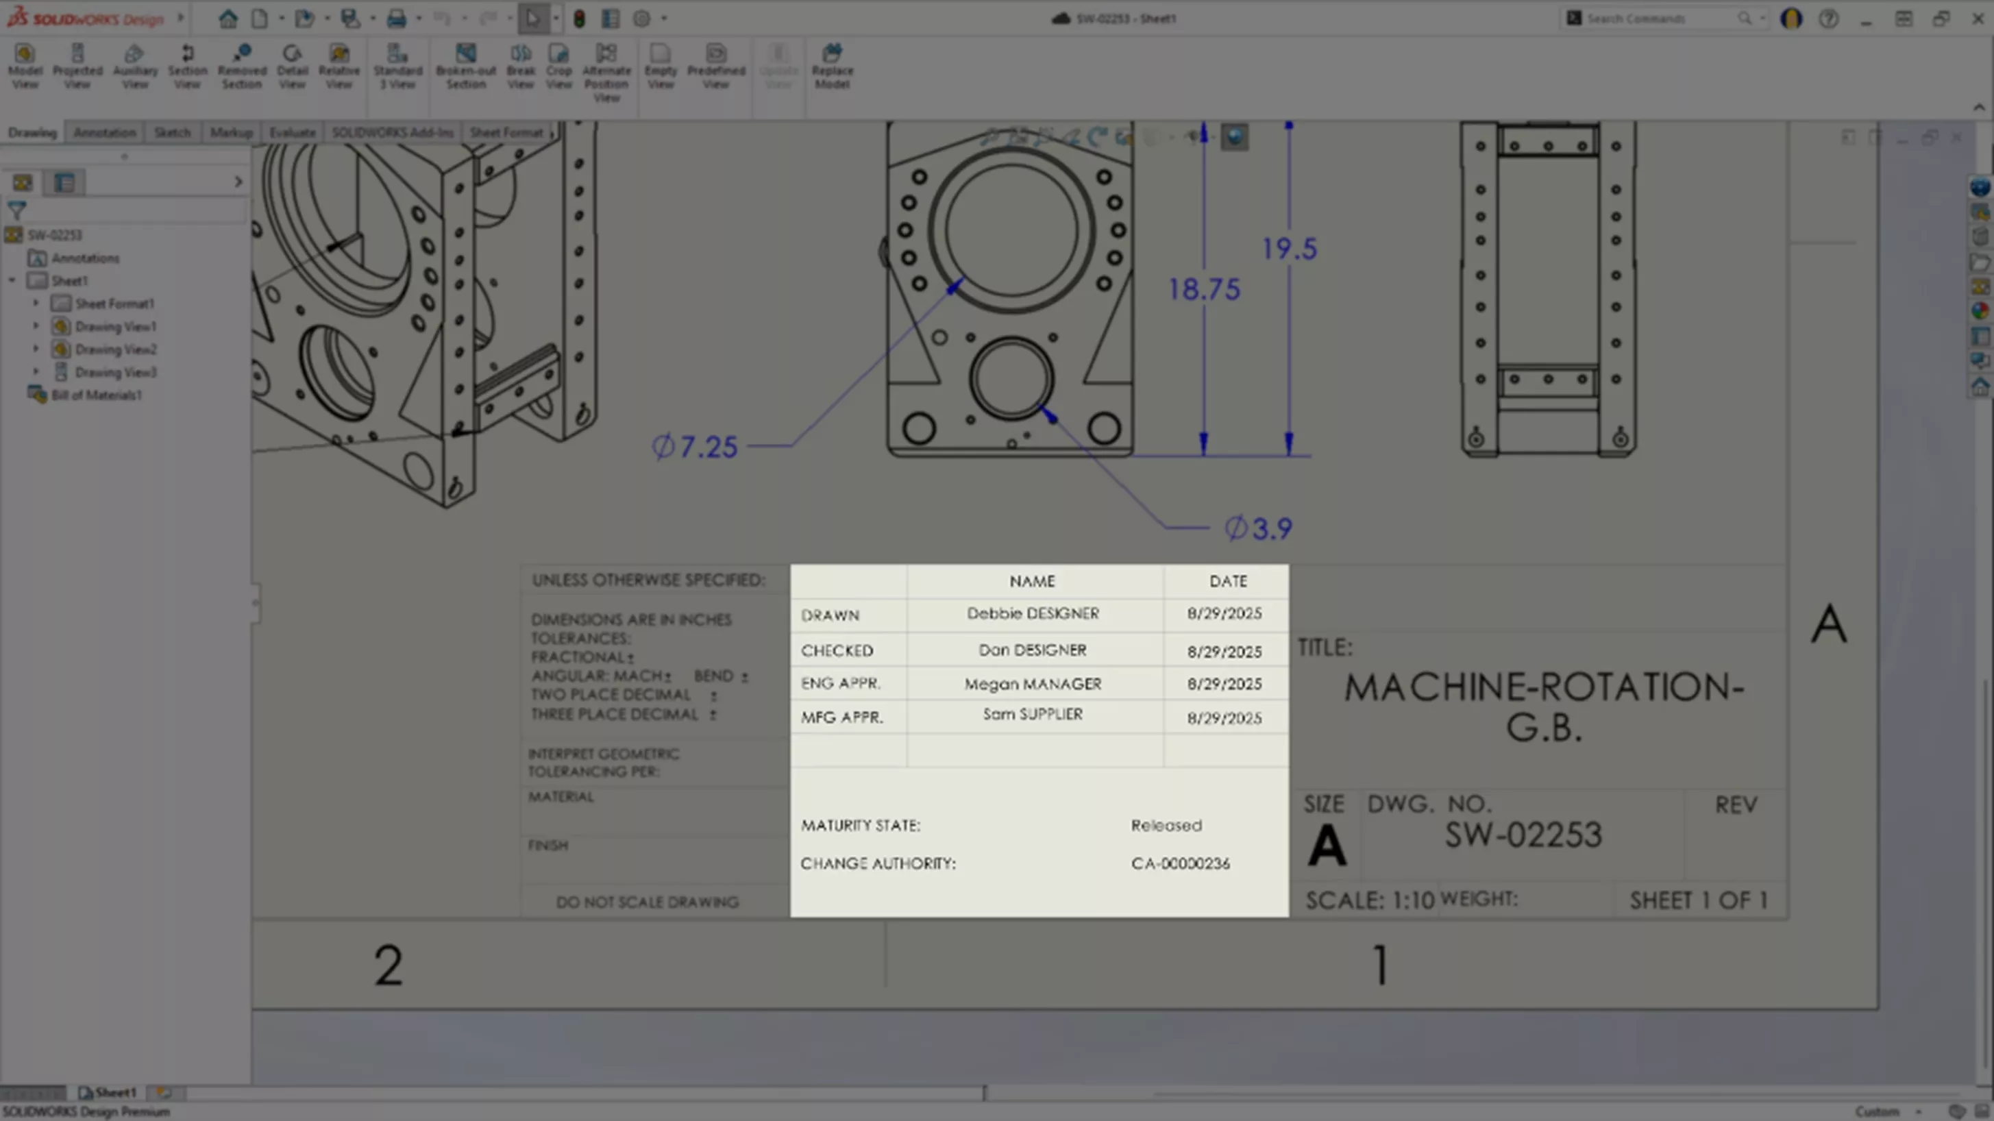Expand the Drawing View1 tree node

[36, 326]
